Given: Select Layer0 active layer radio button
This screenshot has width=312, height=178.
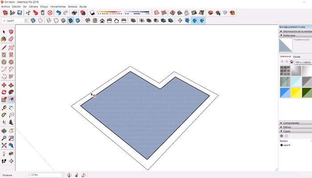Looking at the screenshot, I should pos(282,145).
